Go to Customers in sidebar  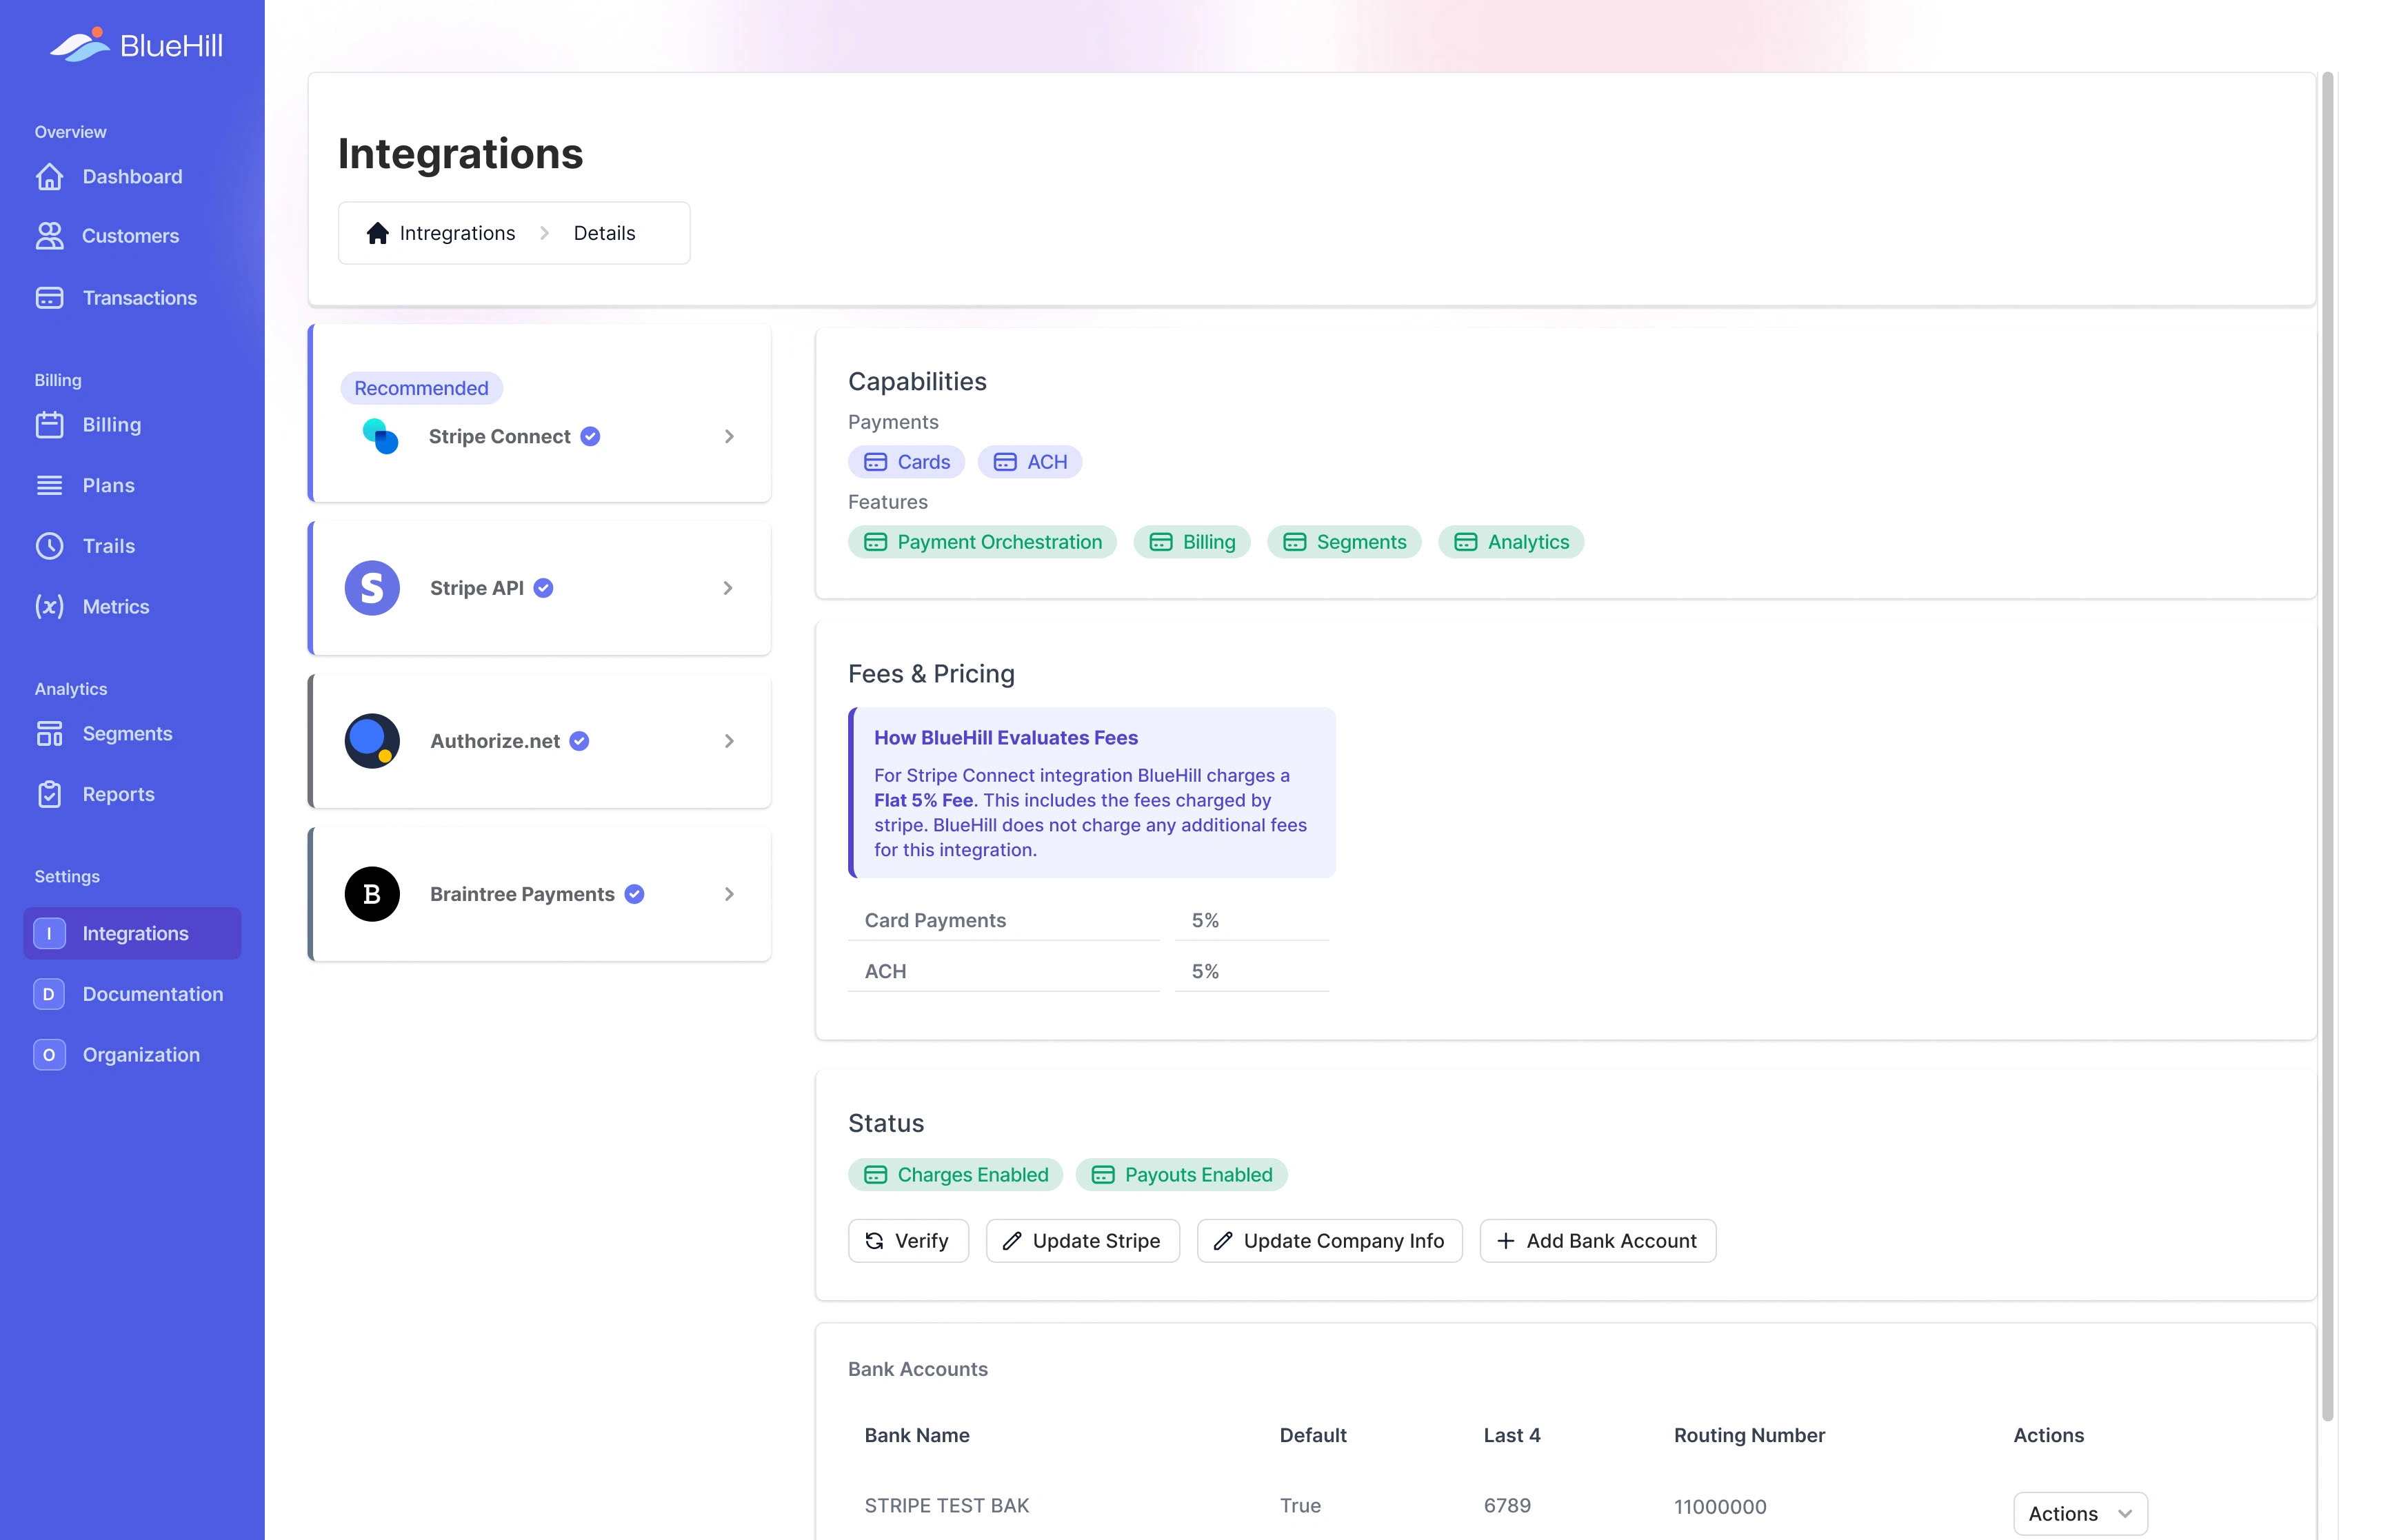coord(132,236)
